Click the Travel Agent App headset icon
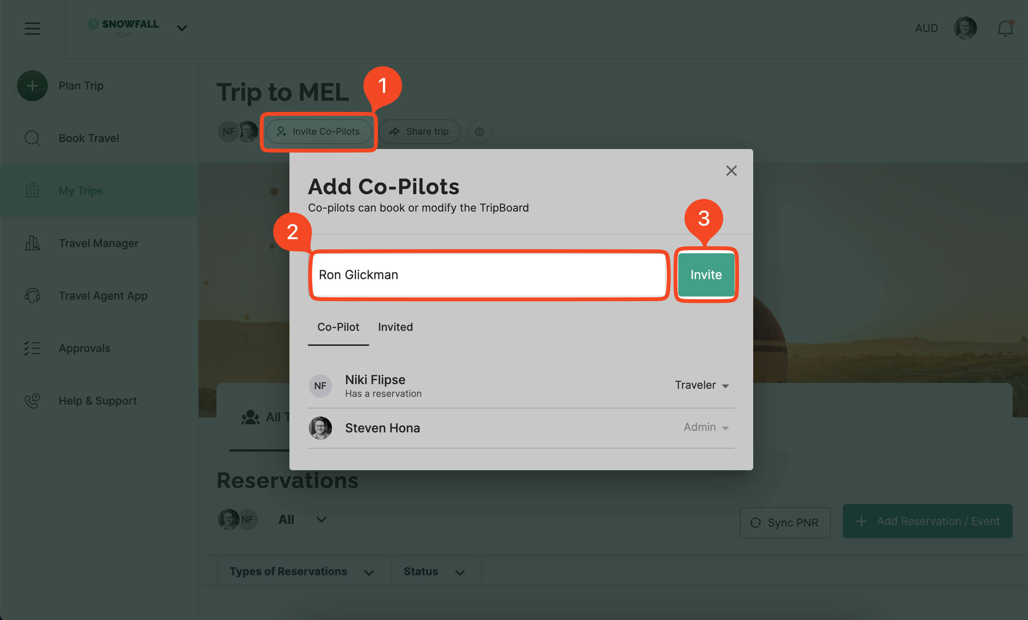1028x620 pixels. [x=32, y=295]
